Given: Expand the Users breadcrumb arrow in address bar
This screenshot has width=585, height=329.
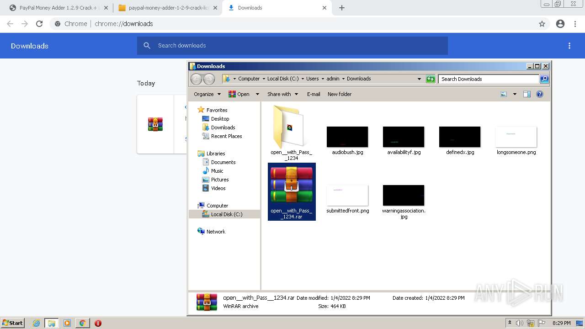Looking at the screenshot, I should (323, 79).
